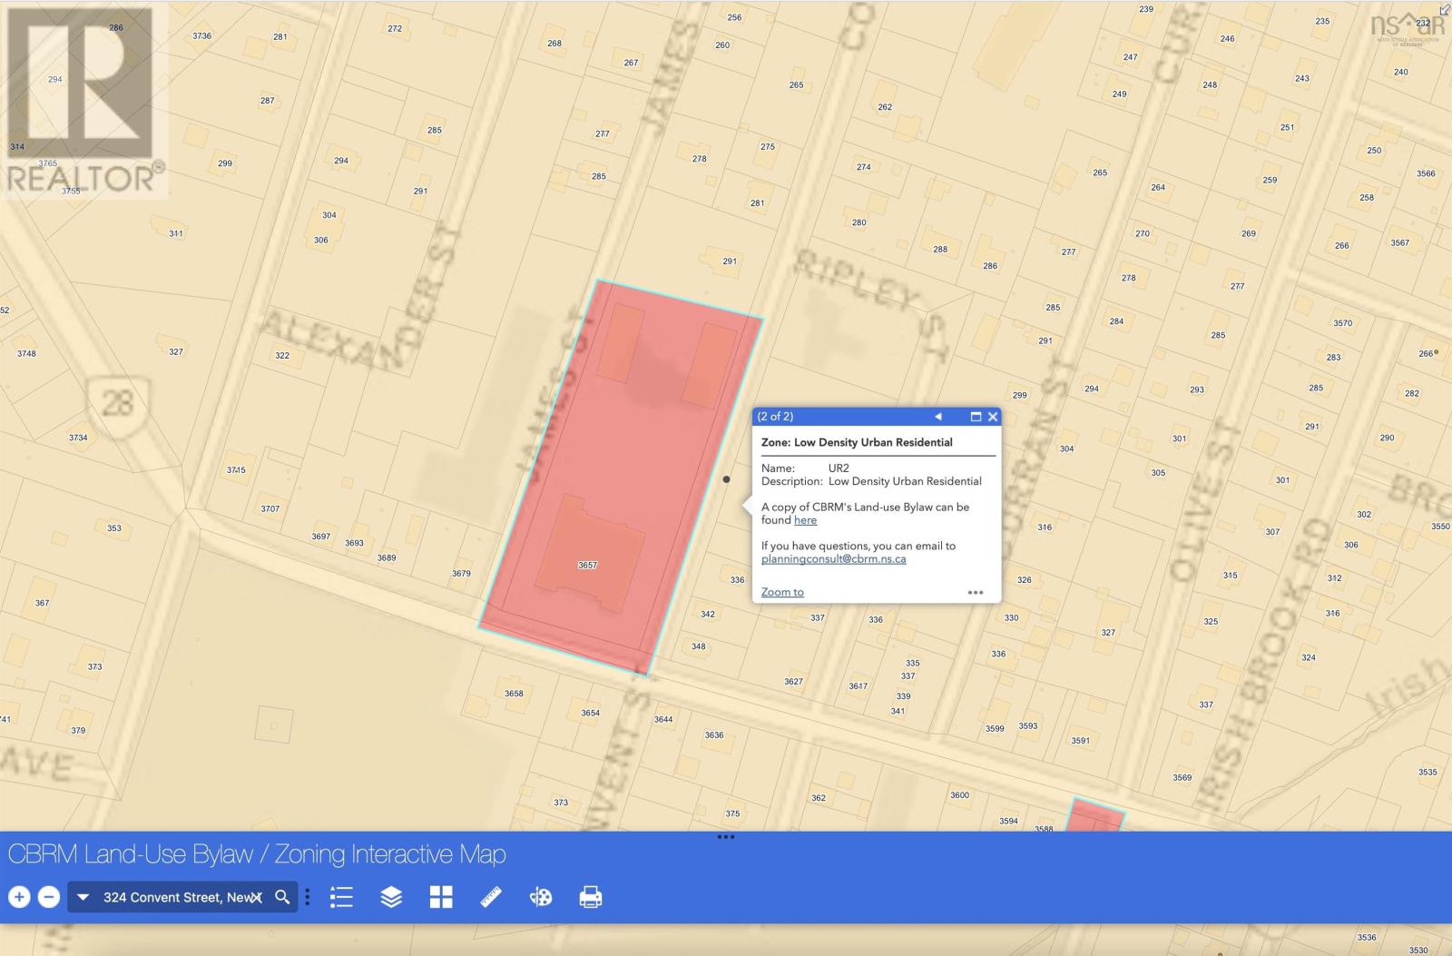Open the basemap gallery grid icon

pyautogui.click(x=441, y=897)
